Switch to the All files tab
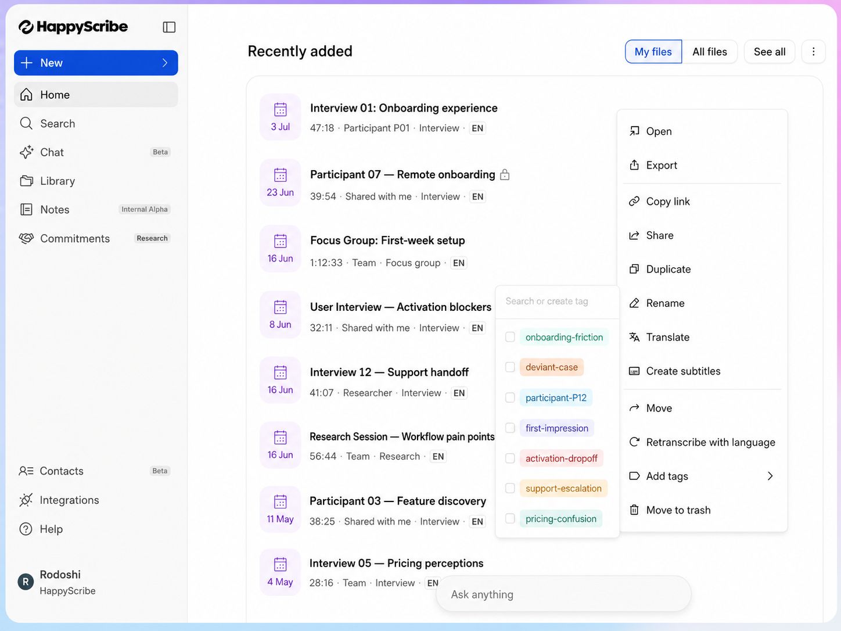 coord(710,52)
